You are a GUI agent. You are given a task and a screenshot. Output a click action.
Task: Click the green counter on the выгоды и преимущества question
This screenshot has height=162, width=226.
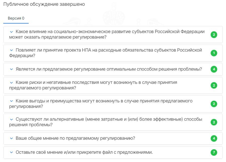click(214, 103)
